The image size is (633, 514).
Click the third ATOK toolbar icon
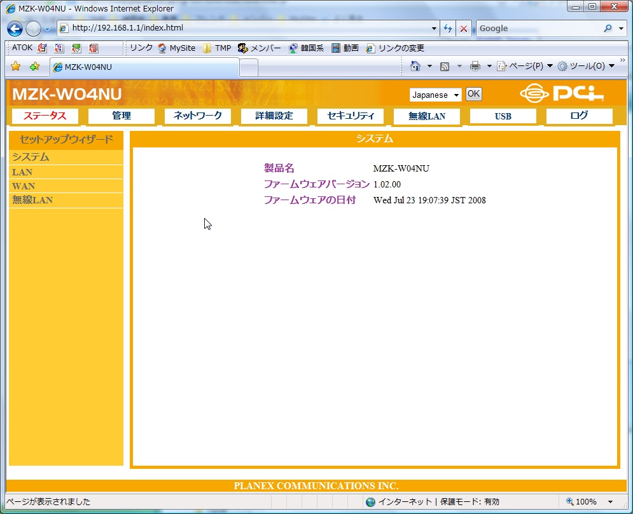coord(76,48)
